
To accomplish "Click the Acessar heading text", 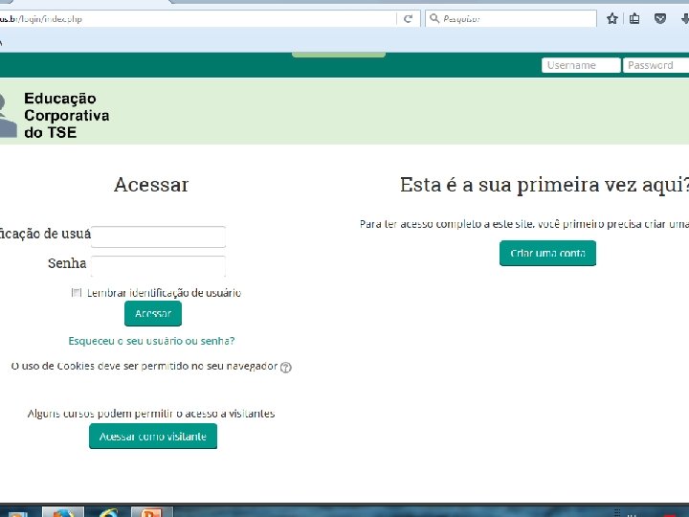I will pos(151,185).
